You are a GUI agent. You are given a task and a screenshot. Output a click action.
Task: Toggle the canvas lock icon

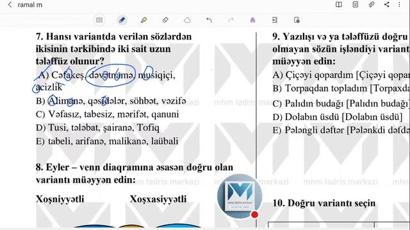tap(297, 20)
